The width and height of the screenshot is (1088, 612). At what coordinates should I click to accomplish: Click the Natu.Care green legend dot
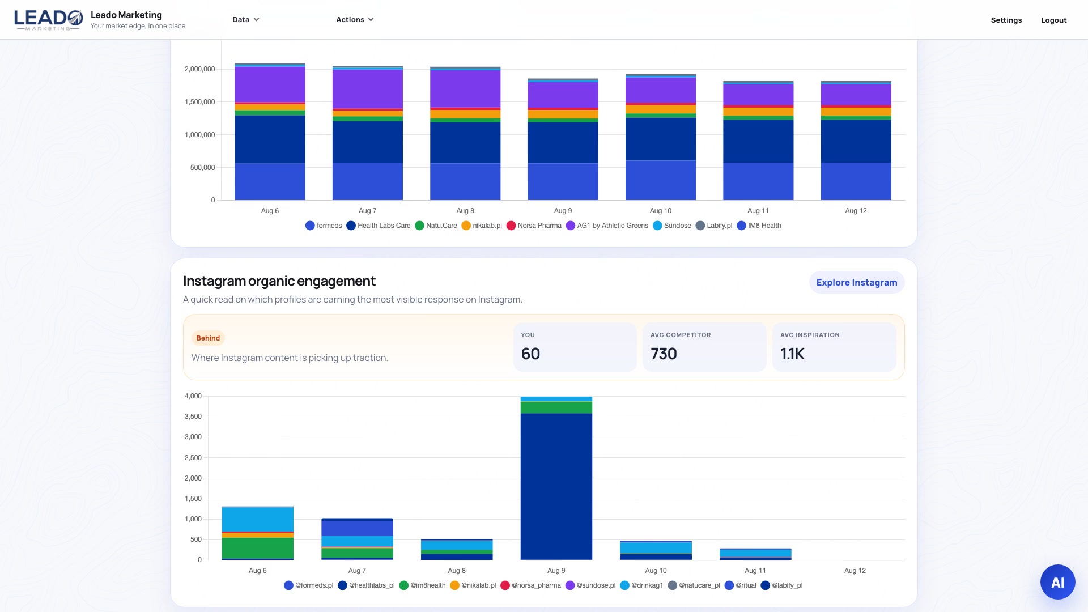click(x=419, y=226)
